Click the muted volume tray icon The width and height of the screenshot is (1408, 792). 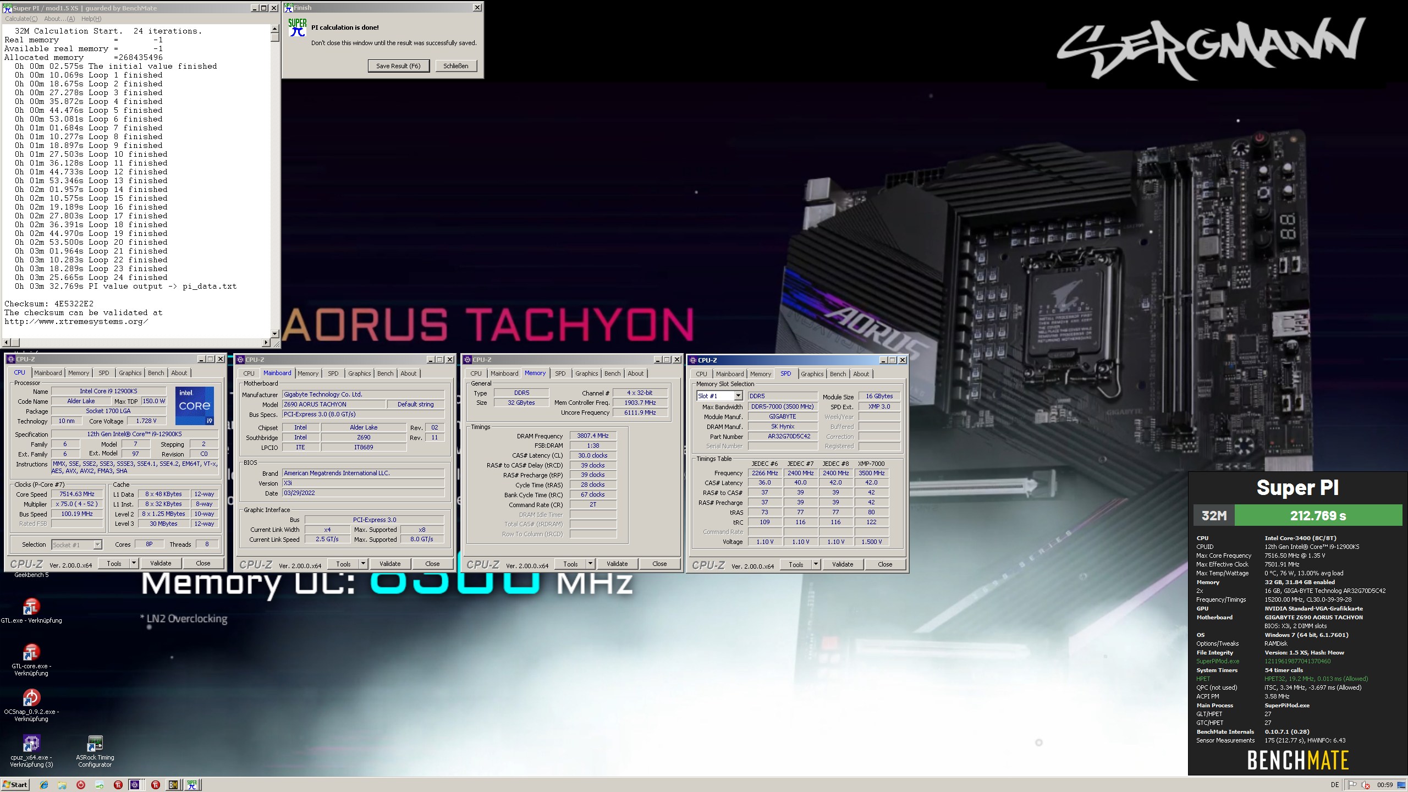pyautogui.click(x=1366, y=785)
